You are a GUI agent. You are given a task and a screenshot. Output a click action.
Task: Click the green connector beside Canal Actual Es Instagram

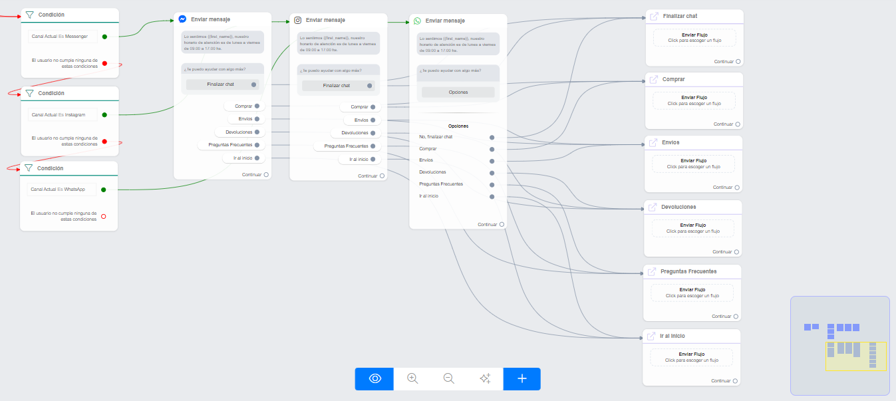[104, 115]
